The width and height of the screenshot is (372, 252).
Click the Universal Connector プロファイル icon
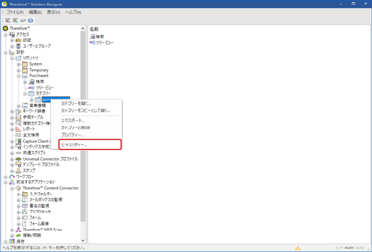click(19, 159)
